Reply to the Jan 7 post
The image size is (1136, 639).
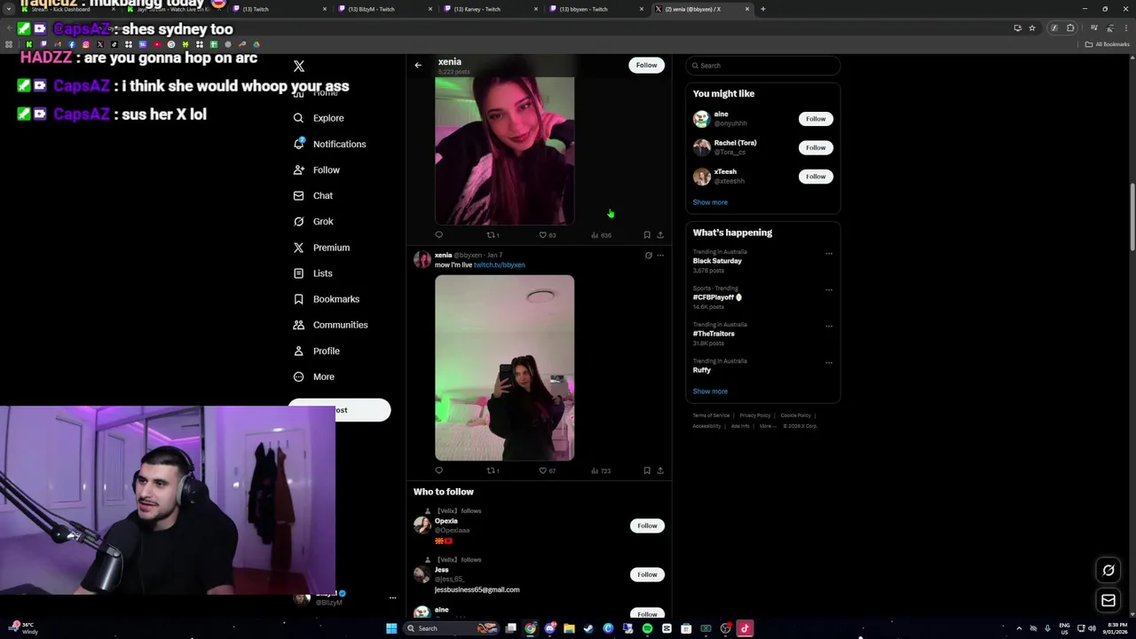438,470
